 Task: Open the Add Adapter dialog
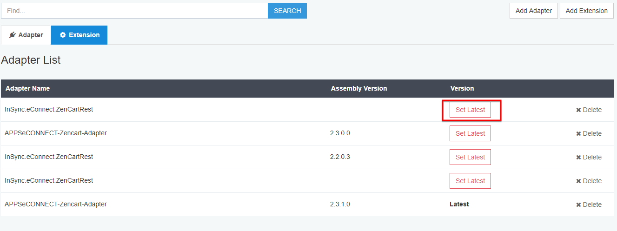point(533,11)
